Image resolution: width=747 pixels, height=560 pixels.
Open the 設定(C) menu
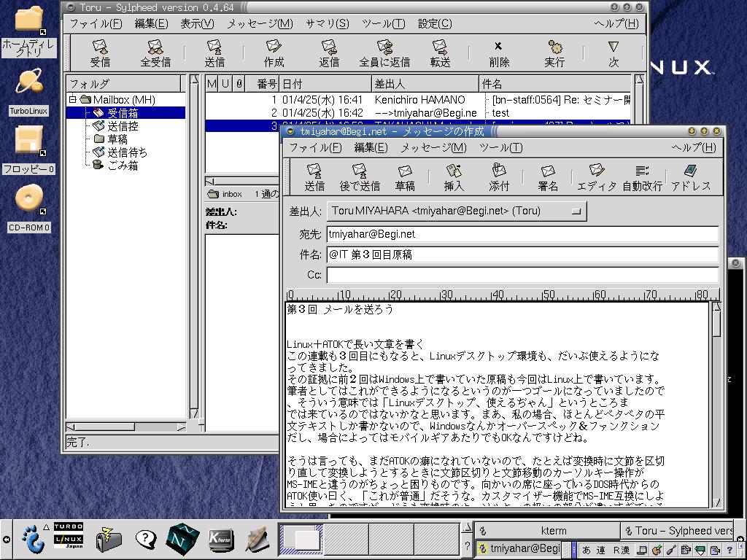(x=435, y=23)
